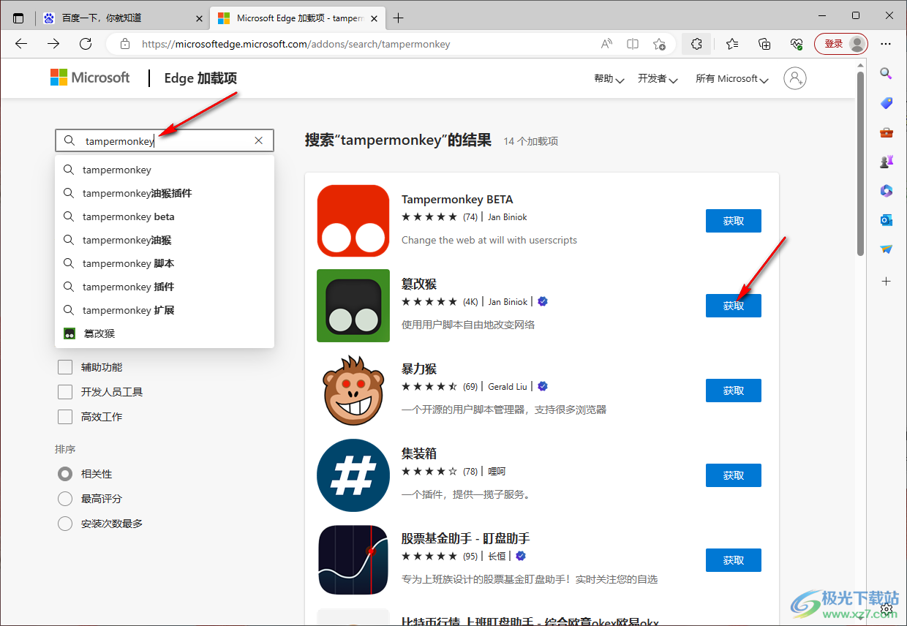Expand the 所有 Microsoft dropdown
This screenshot has height=626, width=907.
coord(732,79)
